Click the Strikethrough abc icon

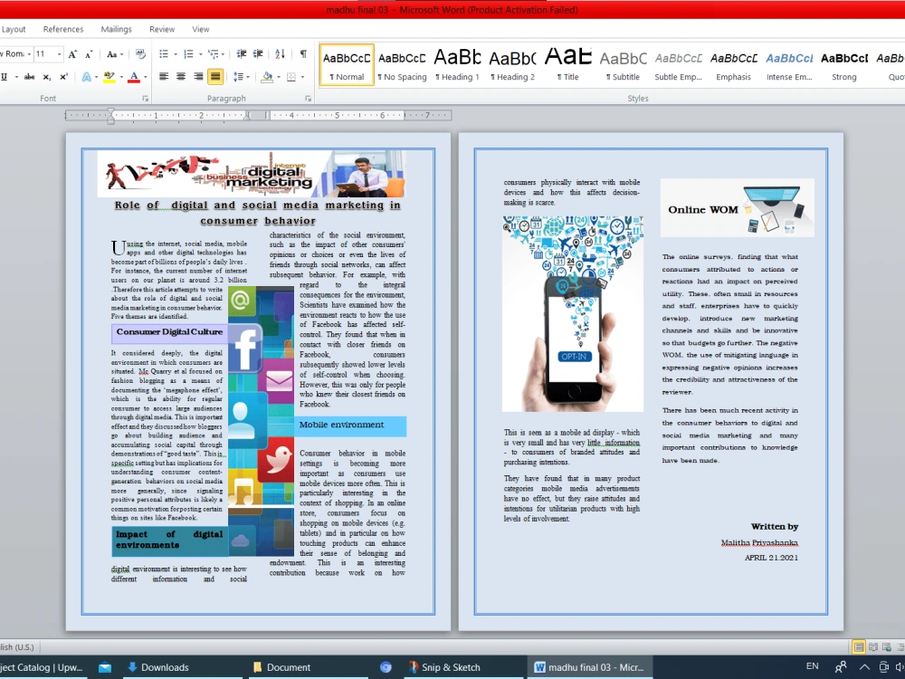click(30, 77)
